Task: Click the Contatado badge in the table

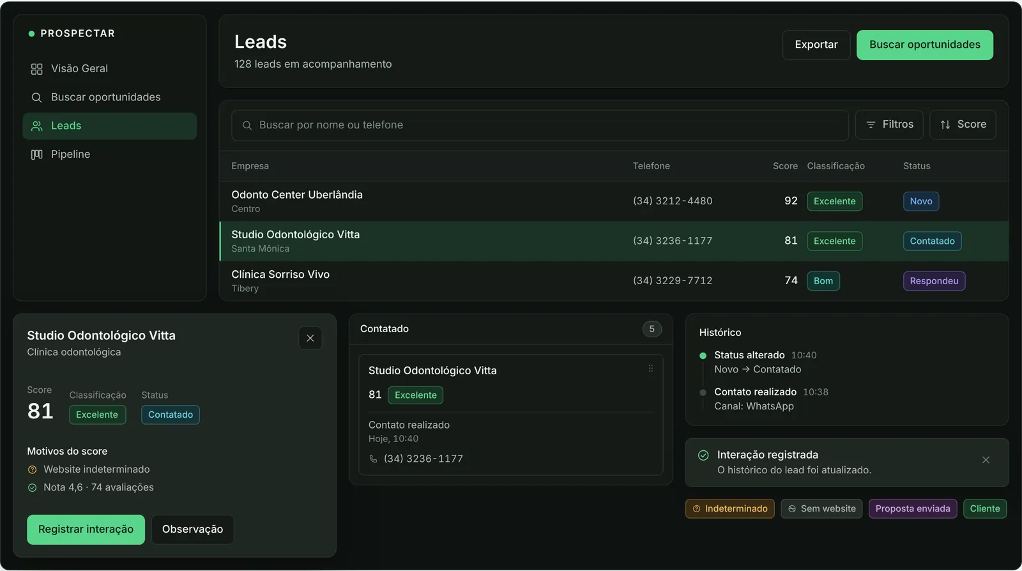Action: click(932, 241)
